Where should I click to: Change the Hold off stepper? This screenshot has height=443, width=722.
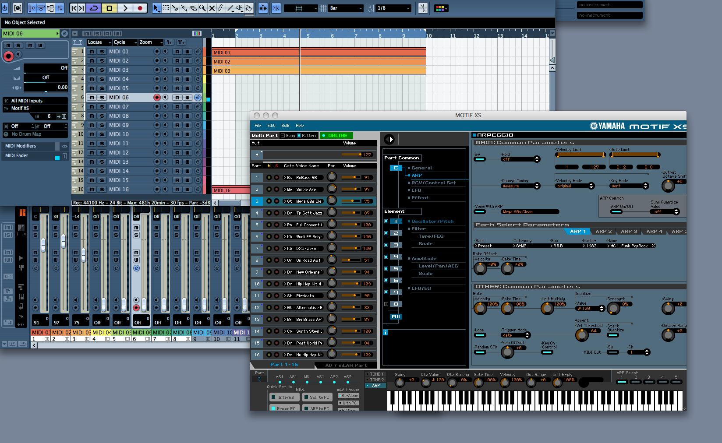point(537,159)
